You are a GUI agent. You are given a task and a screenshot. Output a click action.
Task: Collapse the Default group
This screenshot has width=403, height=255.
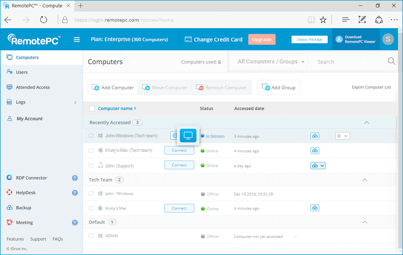click(365, 222)
